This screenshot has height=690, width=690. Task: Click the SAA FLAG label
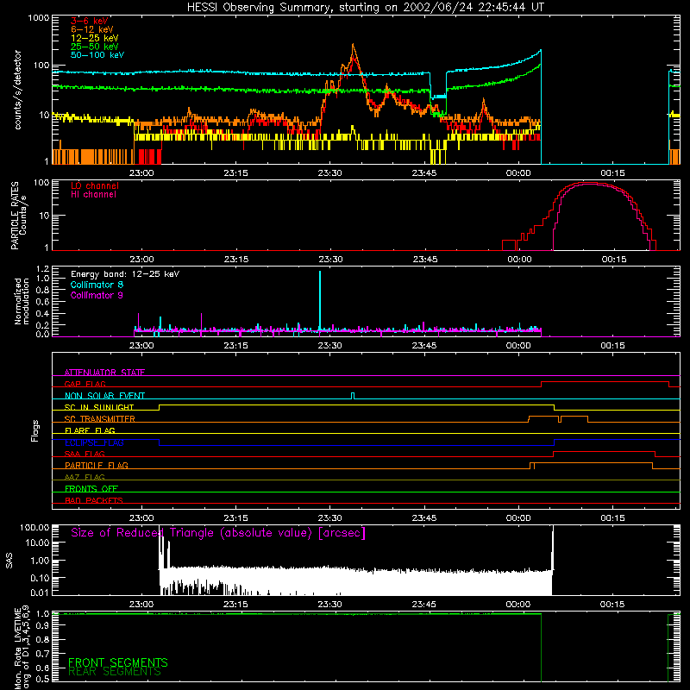[x=85, y=454]
